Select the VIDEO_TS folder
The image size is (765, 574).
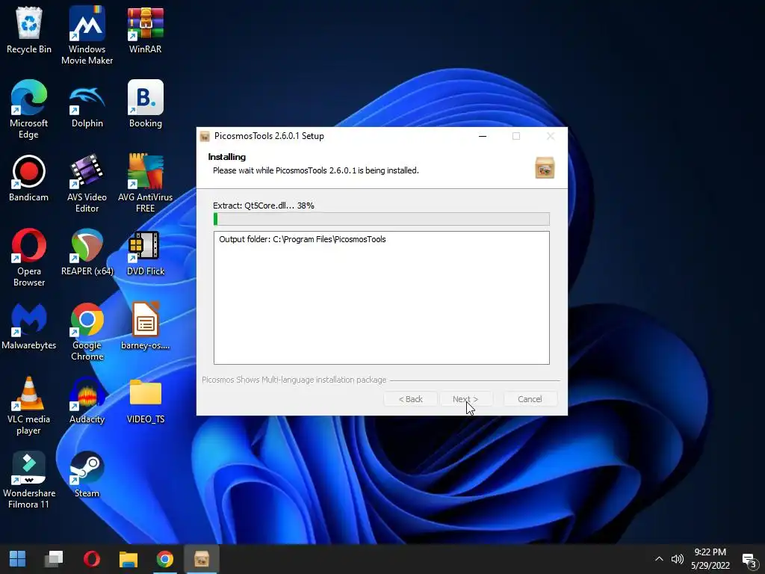[x=146, y=401]
